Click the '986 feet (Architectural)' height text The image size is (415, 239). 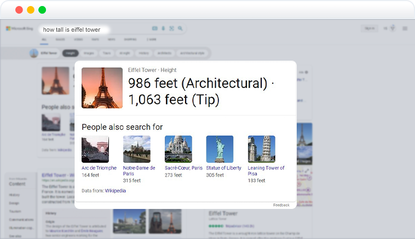coord(198,83)
